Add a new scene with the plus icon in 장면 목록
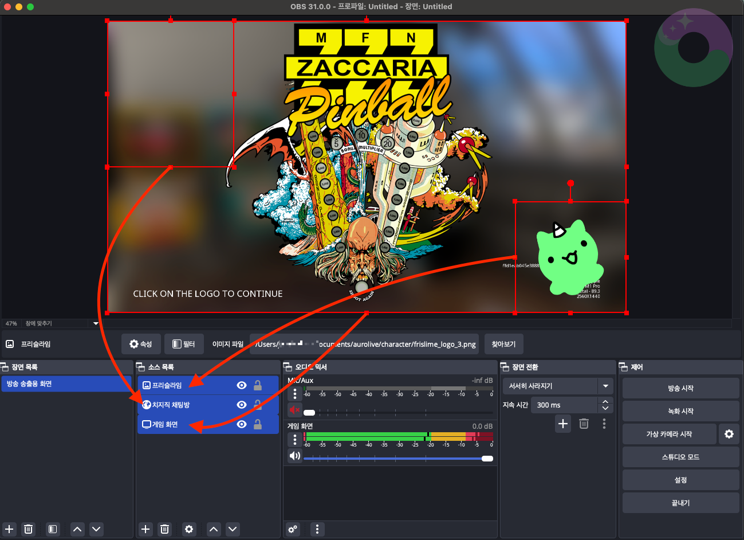Image resolution: width=744 pixels, height=540 pixels. 9,529
